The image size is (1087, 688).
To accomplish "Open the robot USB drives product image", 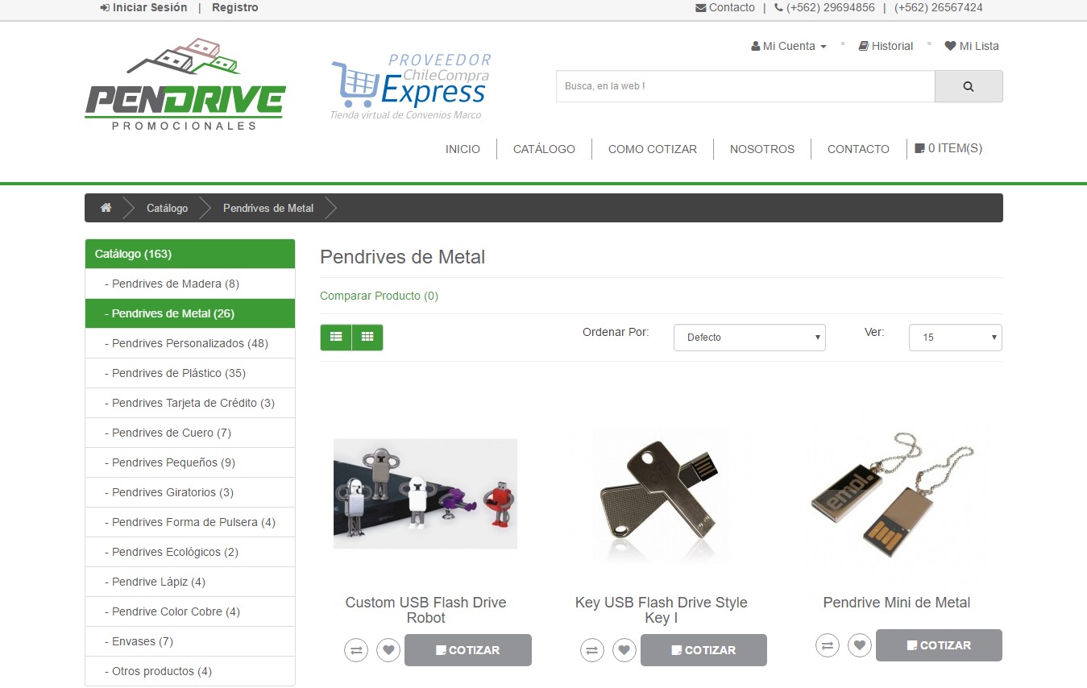I will pos(425,493).
